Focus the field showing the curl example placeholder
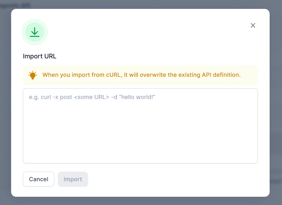Screen dimensions: 282x205 (x=140, y=125)
